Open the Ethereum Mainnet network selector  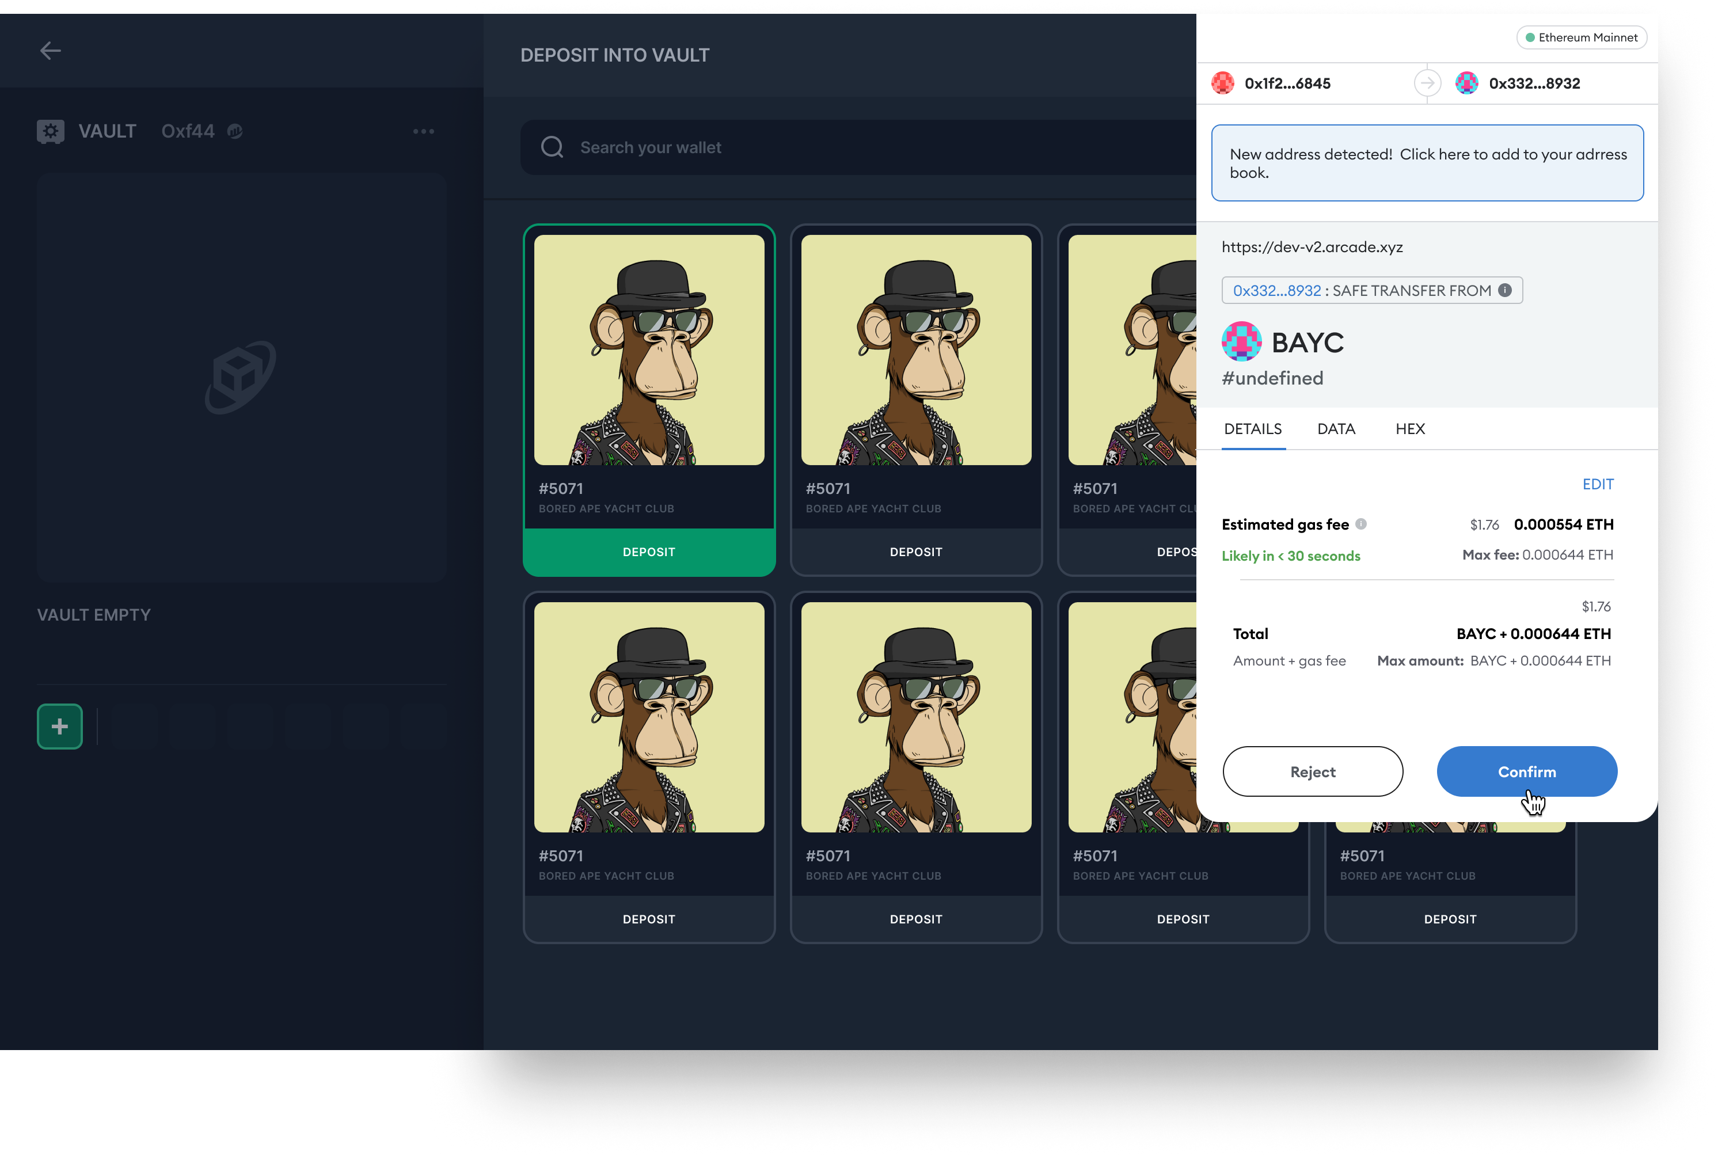(1581, 37)
